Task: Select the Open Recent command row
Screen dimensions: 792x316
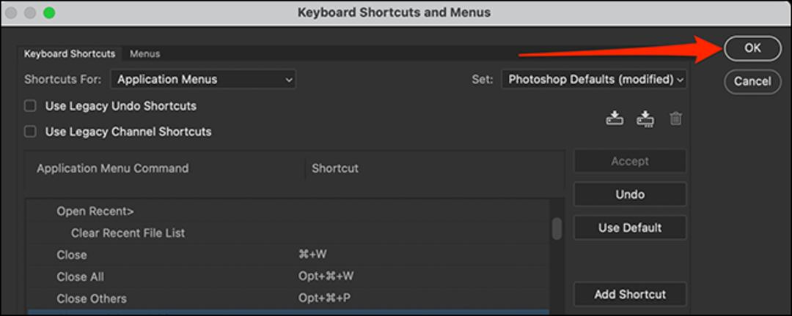Action: pos(288,211)
